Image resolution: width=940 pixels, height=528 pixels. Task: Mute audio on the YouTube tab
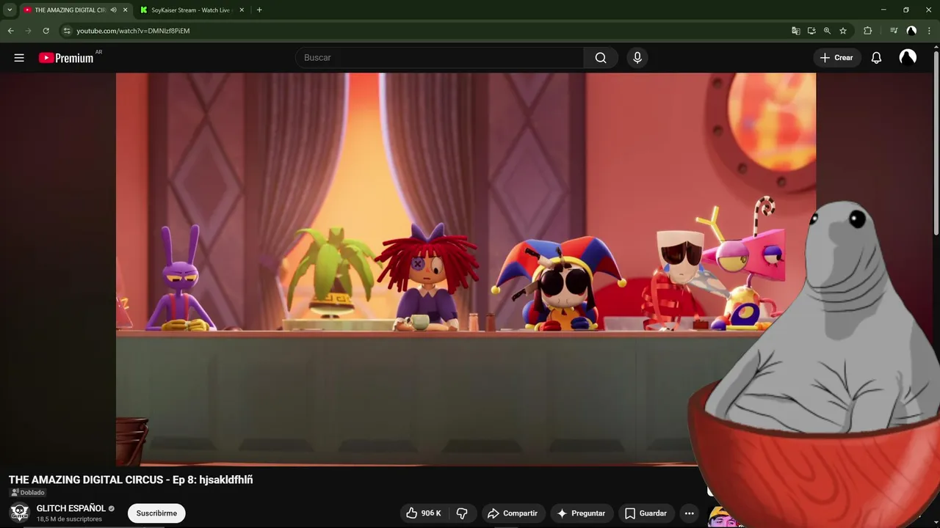(113, 10)
